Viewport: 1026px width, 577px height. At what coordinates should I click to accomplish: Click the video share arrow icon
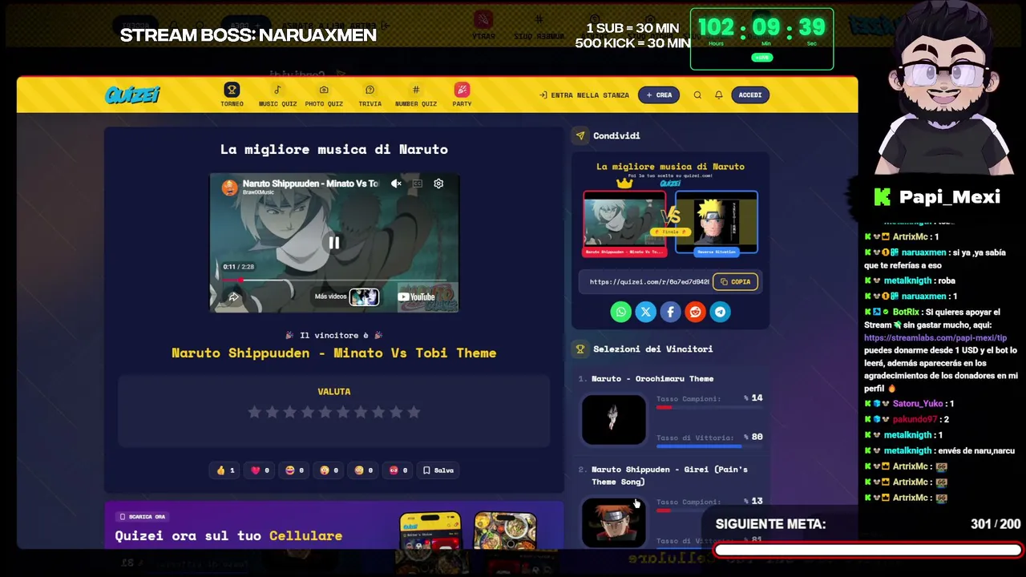coord(233,297)
